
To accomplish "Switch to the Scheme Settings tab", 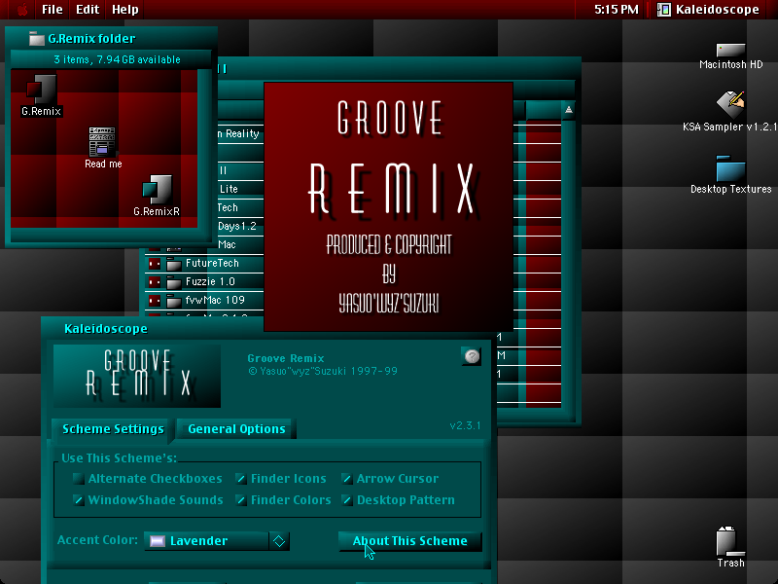I will [x=113, y=429].
